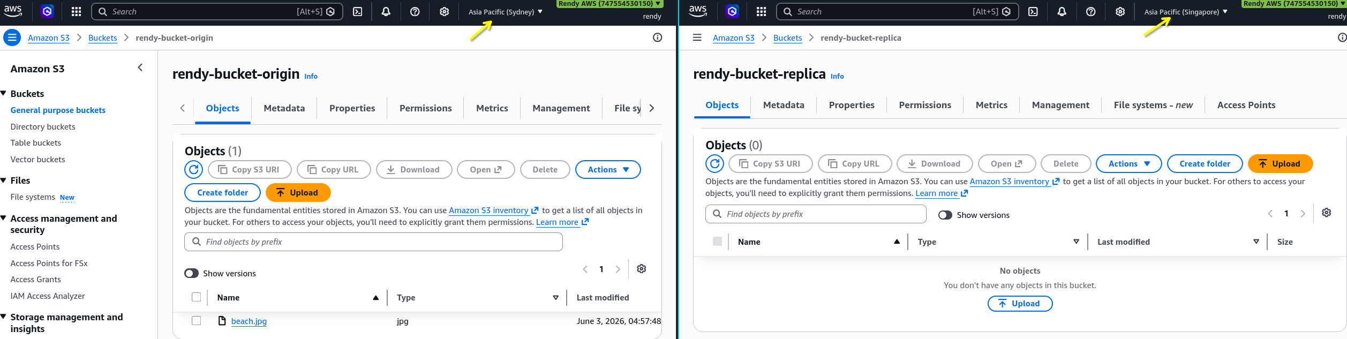The height and width of the screenshot is (339, 1347).
Task: Open CloudShell in the replica window
Action: (1033, 12)
